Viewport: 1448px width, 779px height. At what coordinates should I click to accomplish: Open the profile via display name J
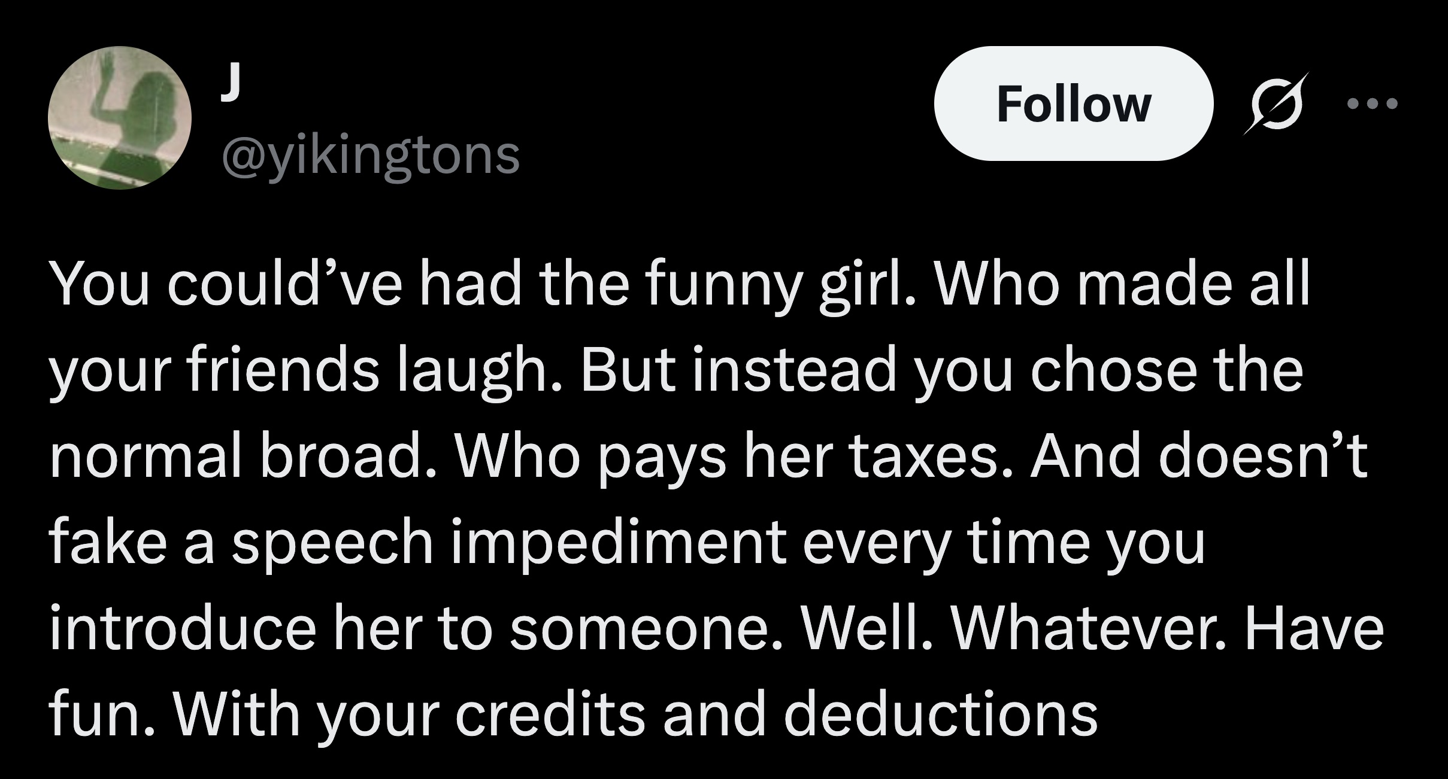click(x=231, y=86)
